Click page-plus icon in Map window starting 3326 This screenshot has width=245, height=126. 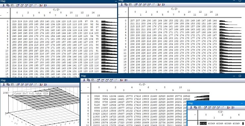pos(98,80)
